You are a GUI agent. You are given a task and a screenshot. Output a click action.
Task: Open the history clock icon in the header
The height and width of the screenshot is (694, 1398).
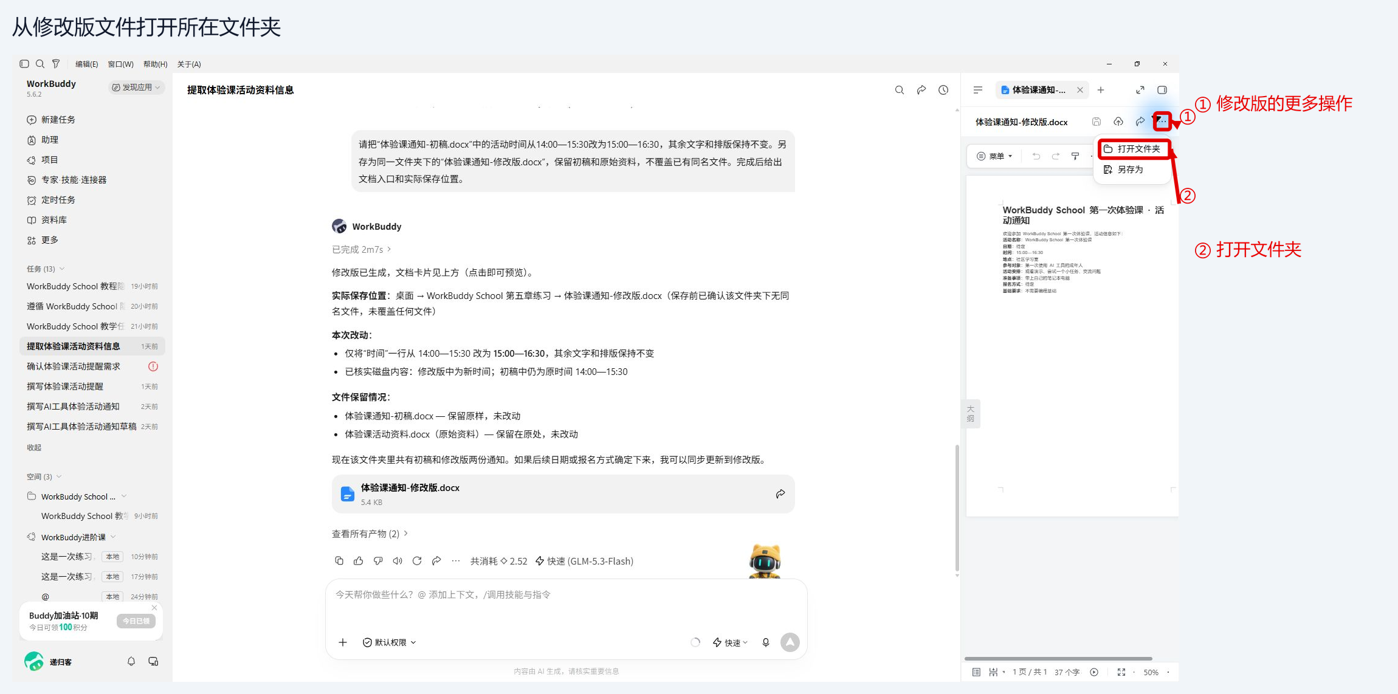[x=943, y=90]
